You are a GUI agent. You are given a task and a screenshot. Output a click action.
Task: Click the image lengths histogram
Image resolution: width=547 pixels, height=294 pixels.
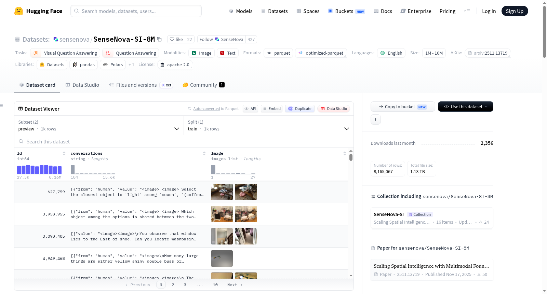[233, 169]
